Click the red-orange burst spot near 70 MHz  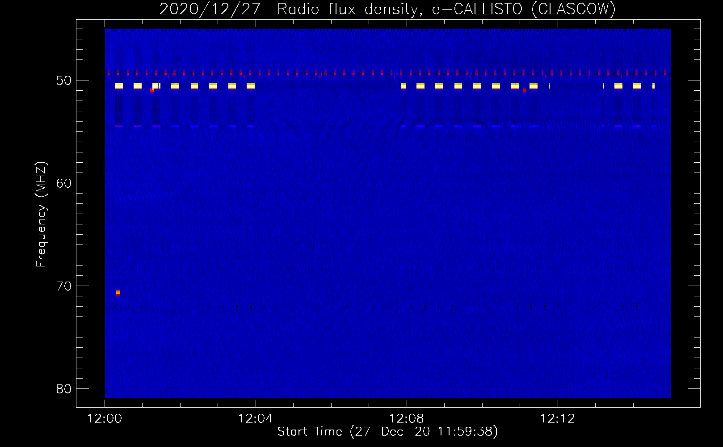[x=118, y=292]
